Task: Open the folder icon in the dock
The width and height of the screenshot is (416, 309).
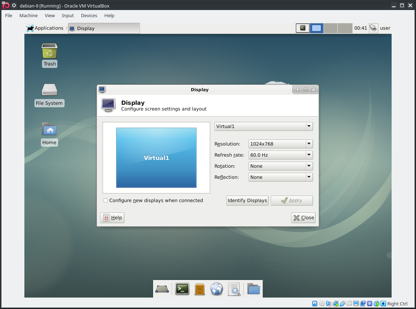Action: pos(254,289)
